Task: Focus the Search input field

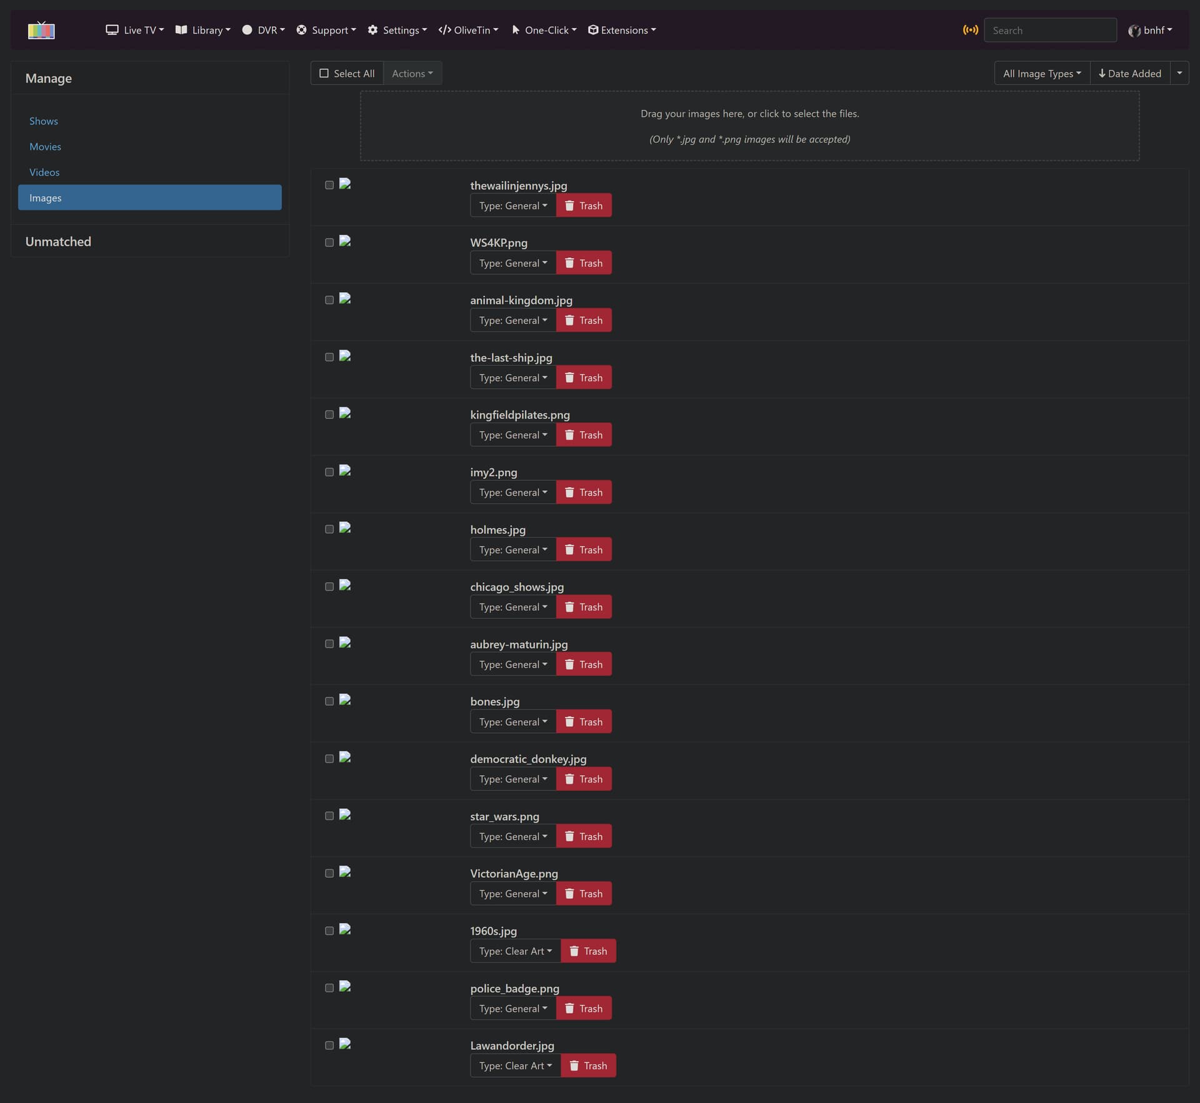Action: (1049, 30)
